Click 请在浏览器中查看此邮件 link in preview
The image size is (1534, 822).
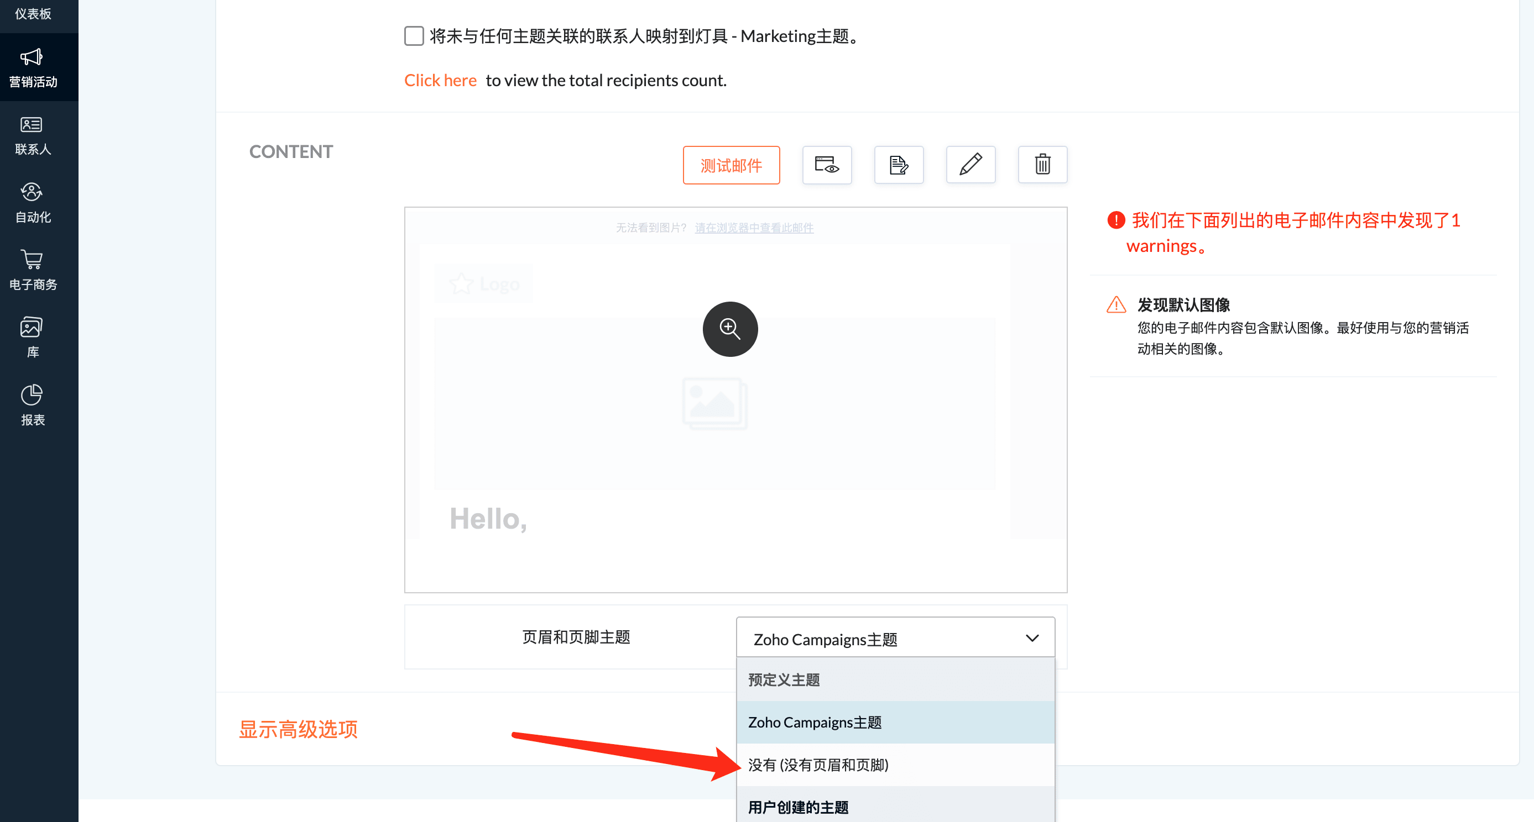point(754,228)
